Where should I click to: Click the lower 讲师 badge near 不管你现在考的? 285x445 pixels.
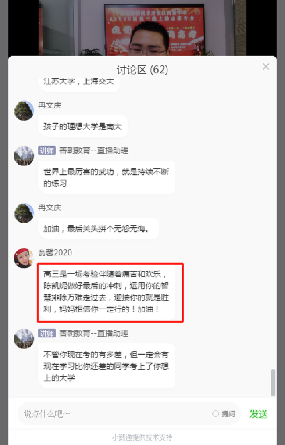[x=47, y=333]
